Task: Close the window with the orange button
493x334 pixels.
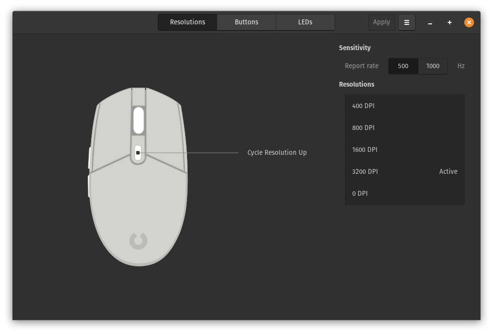Action: (x=469, y=22)
